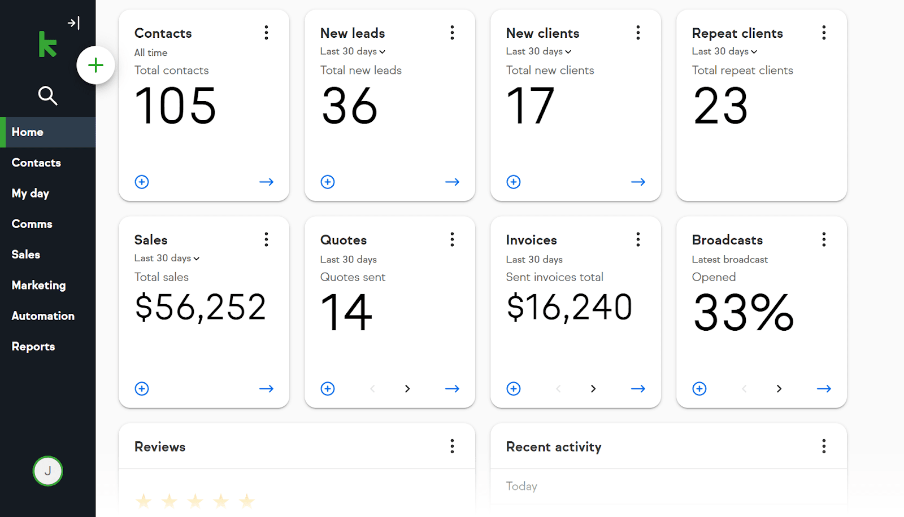Open the Reviews card options menu

tap(452, 446)
